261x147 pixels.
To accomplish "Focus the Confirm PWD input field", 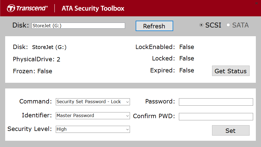I will [x=216, y=117].
